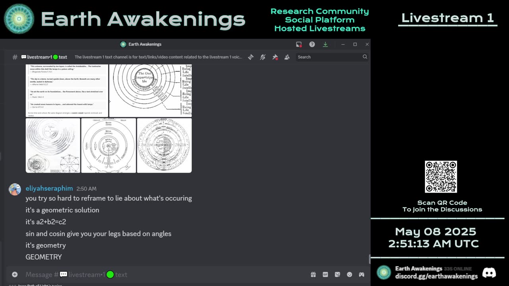Click the 'Livestream 1' overlay title
509x286 pixels.
click(447, 18)
